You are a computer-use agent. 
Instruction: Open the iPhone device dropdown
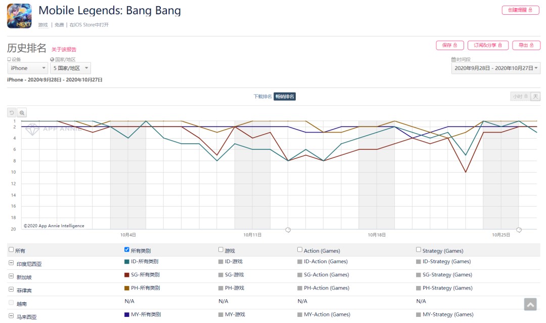(x=27, y=68)
